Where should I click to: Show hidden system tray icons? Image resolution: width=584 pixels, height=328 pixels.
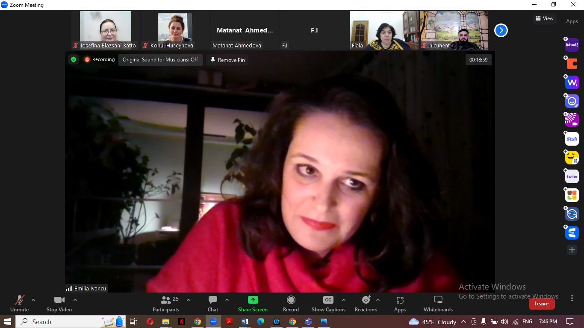click(463, 322)
